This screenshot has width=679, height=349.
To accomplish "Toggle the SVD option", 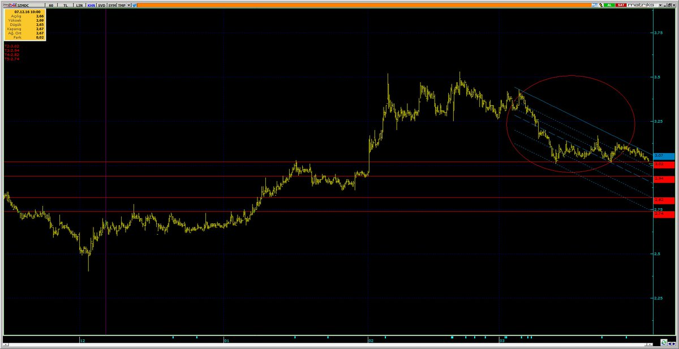I will [x=101, y=5].
